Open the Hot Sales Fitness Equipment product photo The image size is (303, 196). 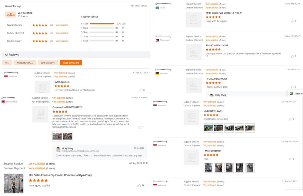pyautogui.click(x=14, y=184)
